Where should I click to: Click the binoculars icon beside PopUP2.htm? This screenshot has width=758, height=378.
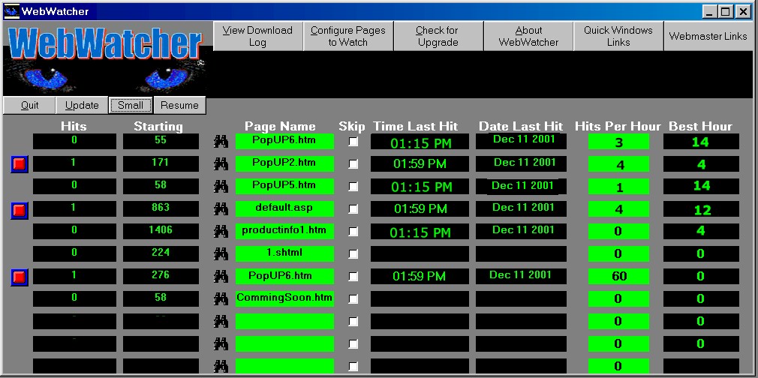pos(221,164)
